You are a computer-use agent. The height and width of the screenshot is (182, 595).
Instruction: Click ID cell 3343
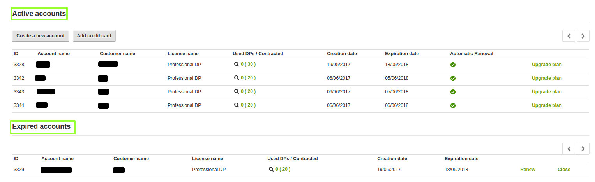[19, 92]
